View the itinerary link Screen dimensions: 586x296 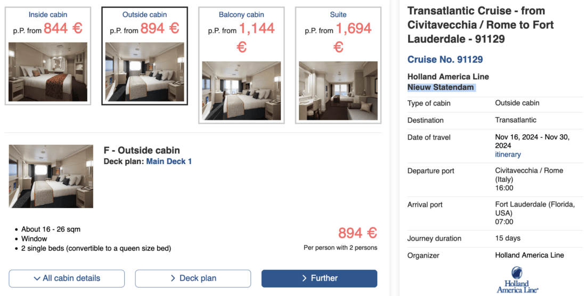coord(508,154)
